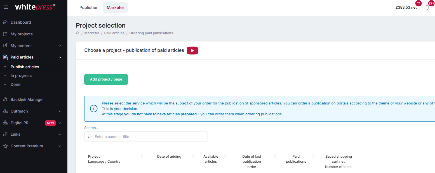This screenshot has width=435, height=173.
Task: Open In progress paid articles
Action: (21, 75)
